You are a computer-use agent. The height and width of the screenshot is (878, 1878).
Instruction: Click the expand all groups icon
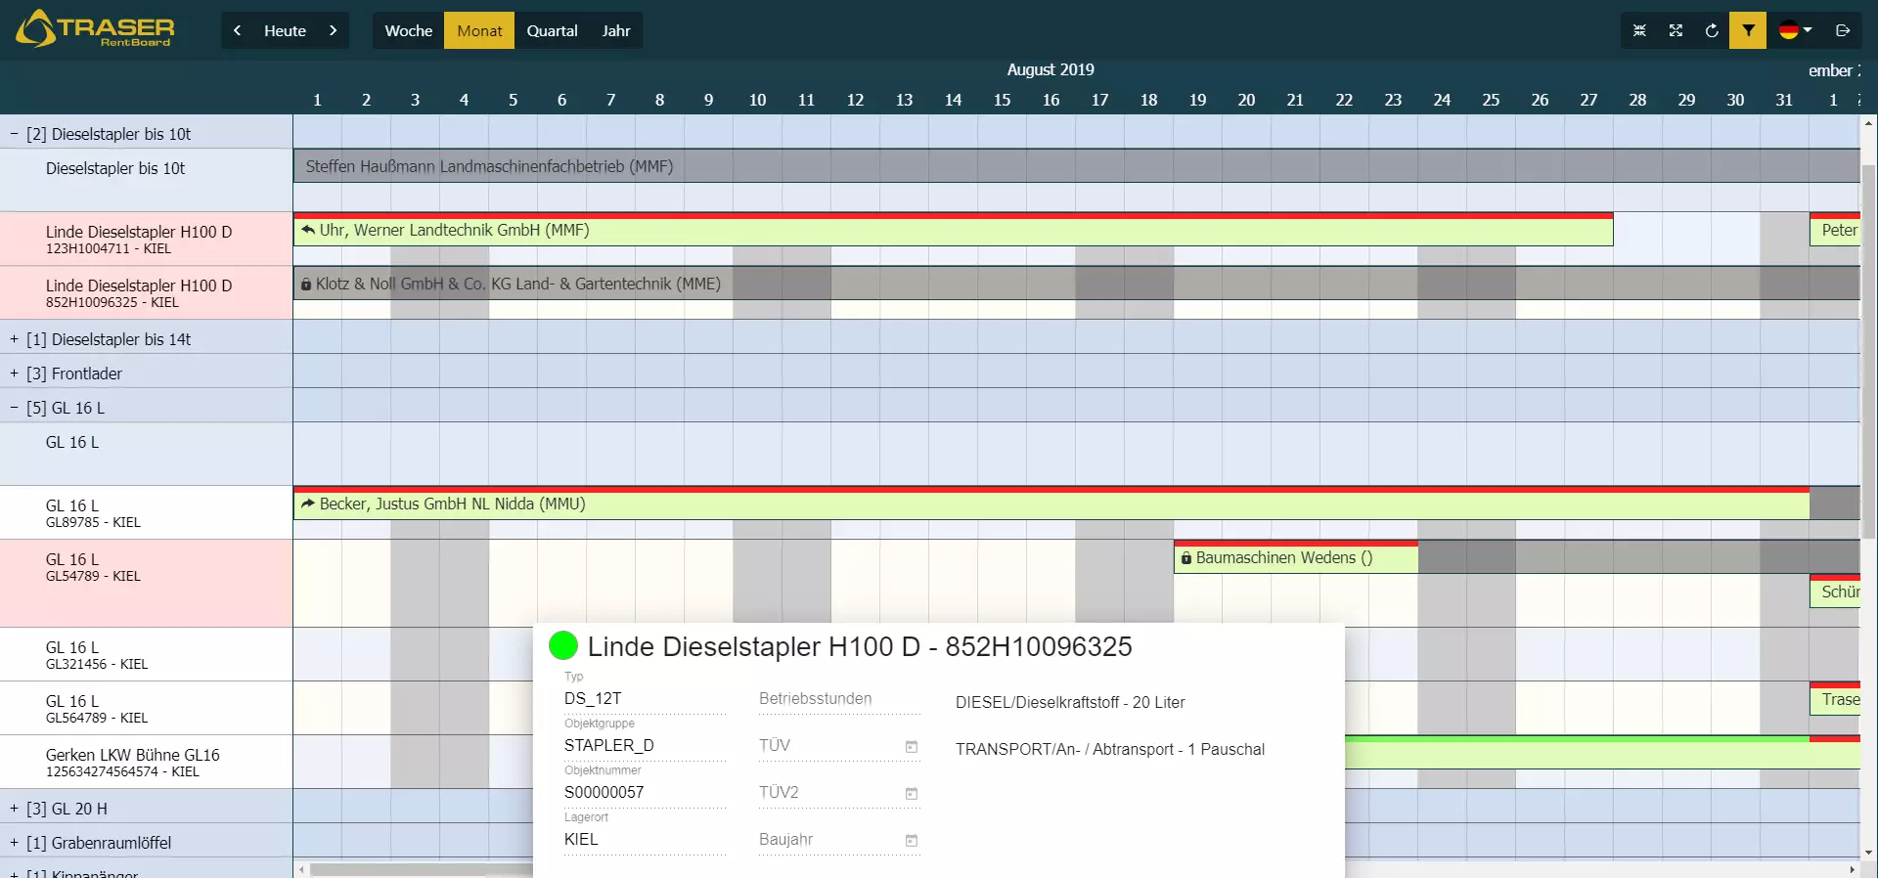[x=1676, y=30]
